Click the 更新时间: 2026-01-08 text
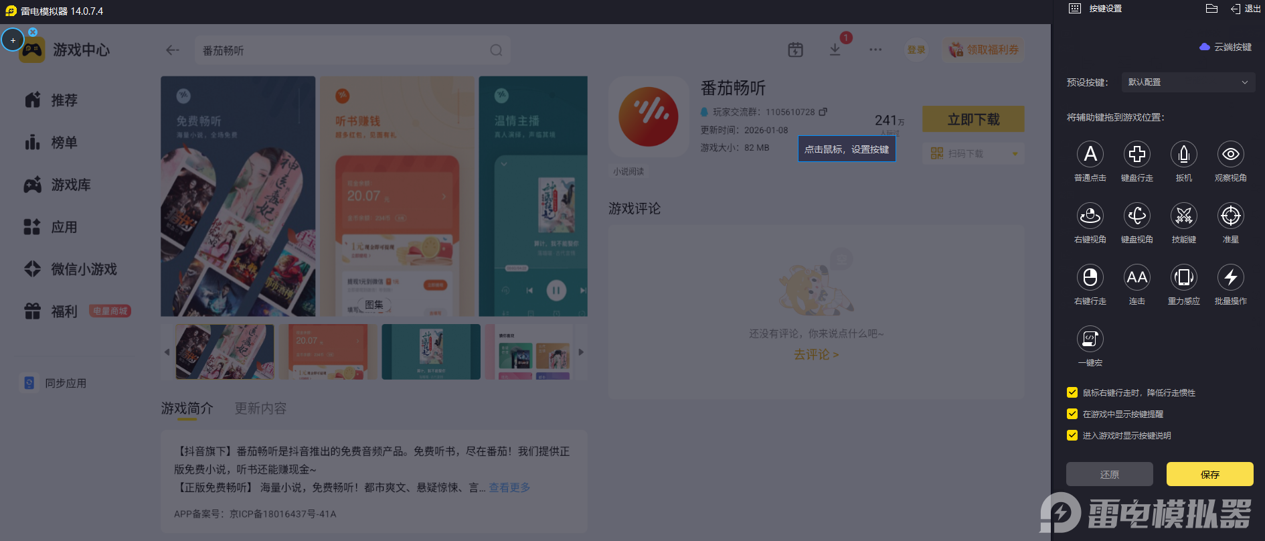 pos(744,130)
